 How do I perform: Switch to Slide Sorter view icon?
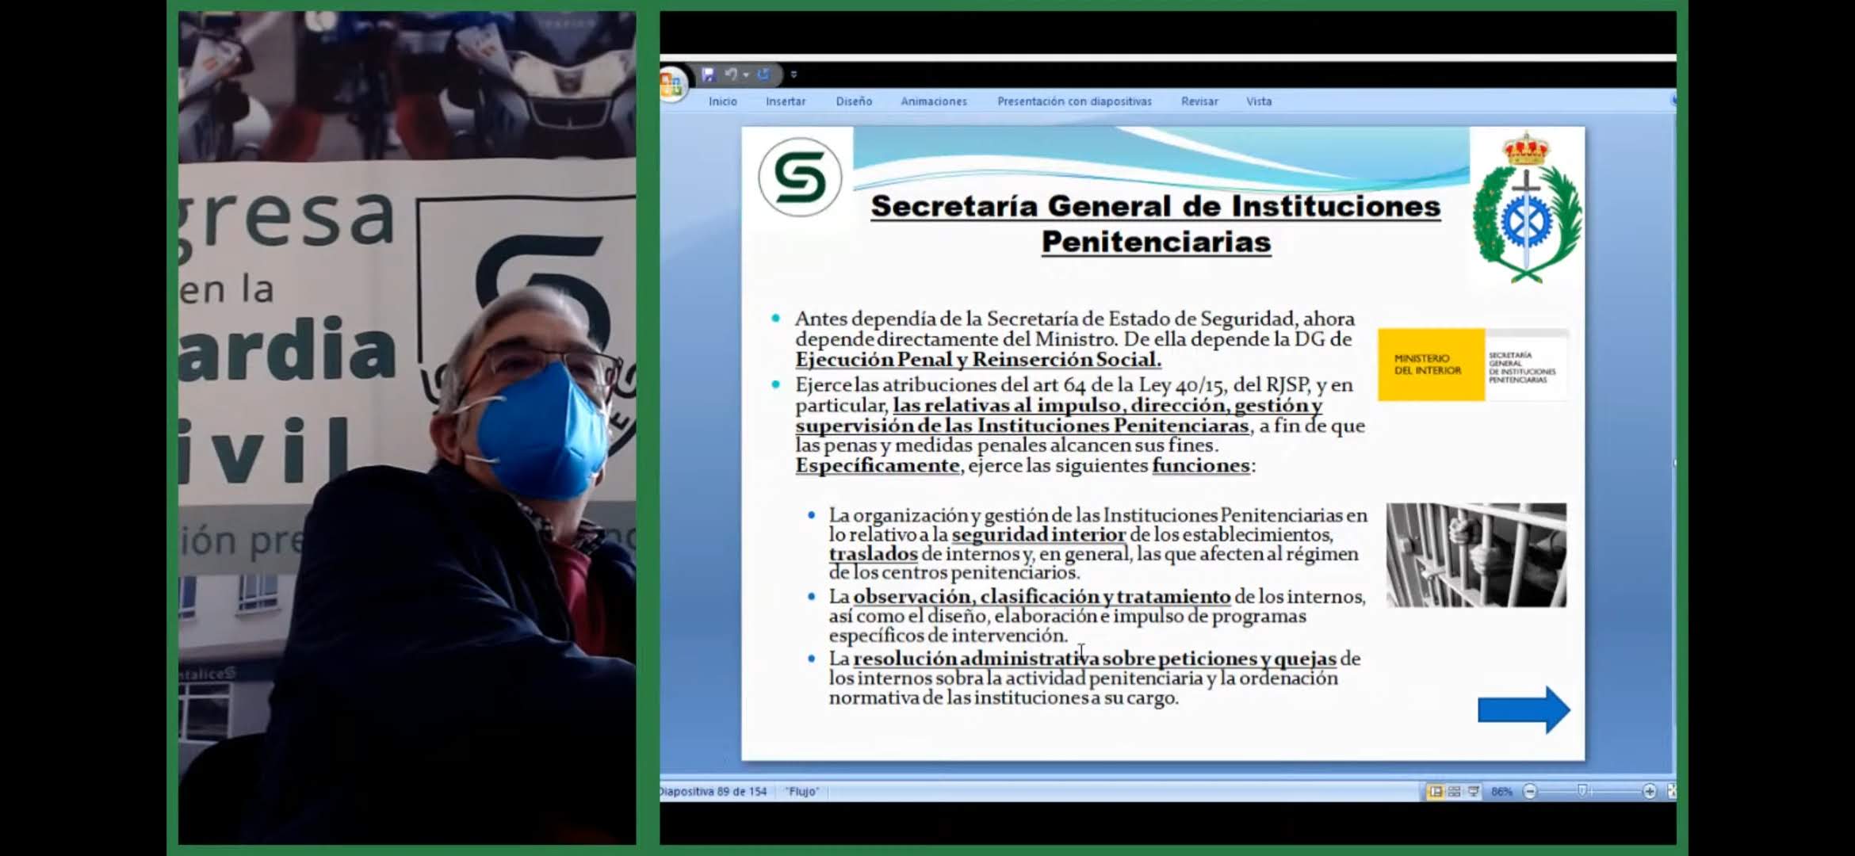(1455, 791)
